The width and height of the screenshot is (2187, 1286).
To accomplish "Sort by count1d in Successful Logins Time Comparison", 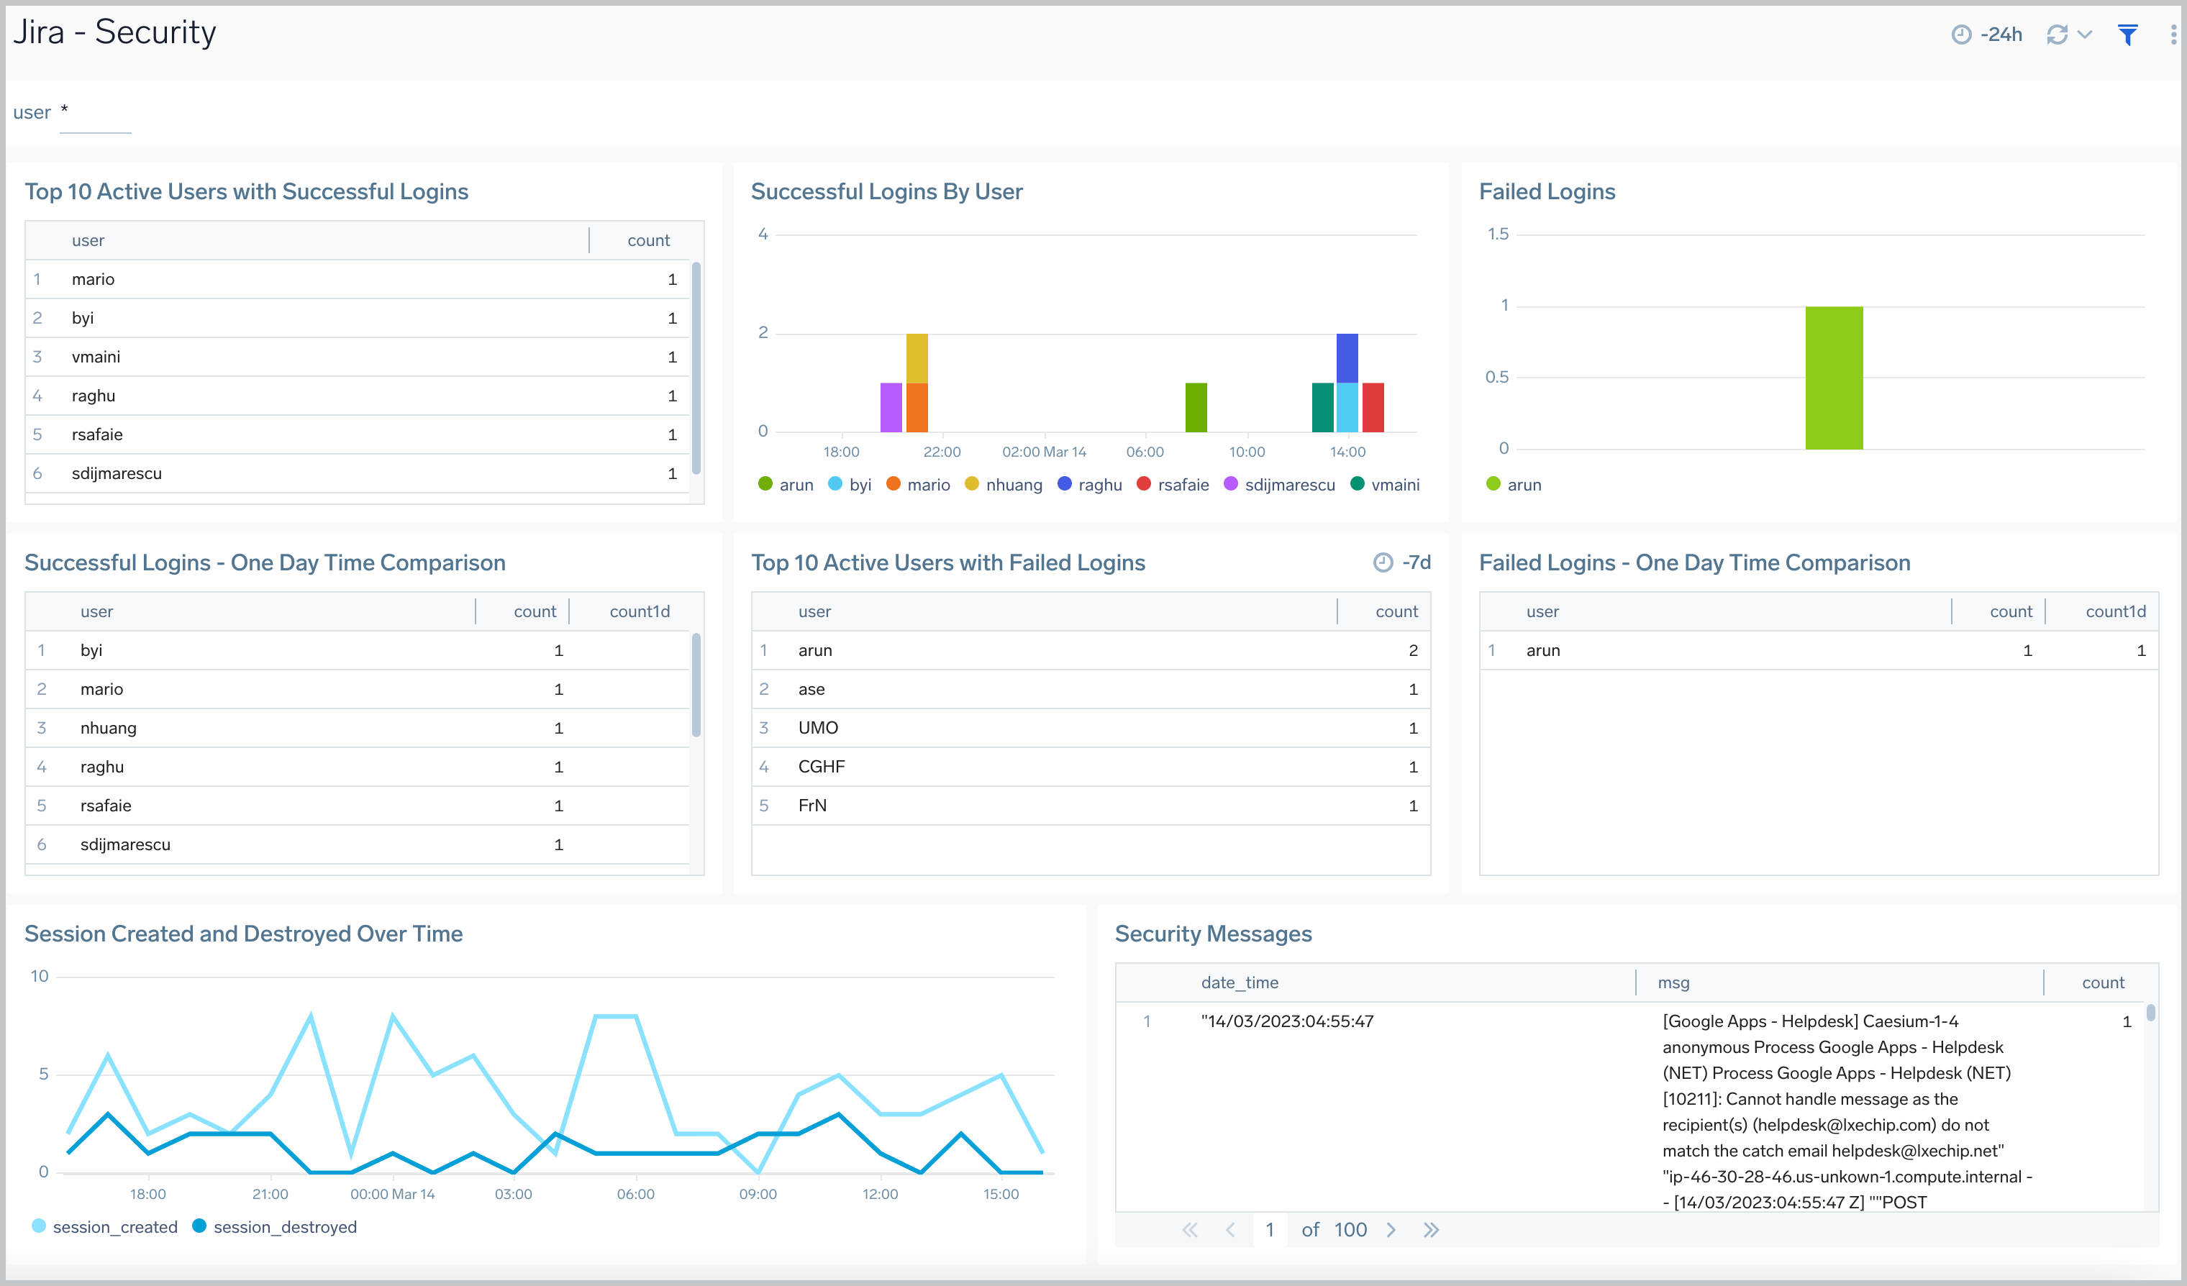I will pos(640,611).
